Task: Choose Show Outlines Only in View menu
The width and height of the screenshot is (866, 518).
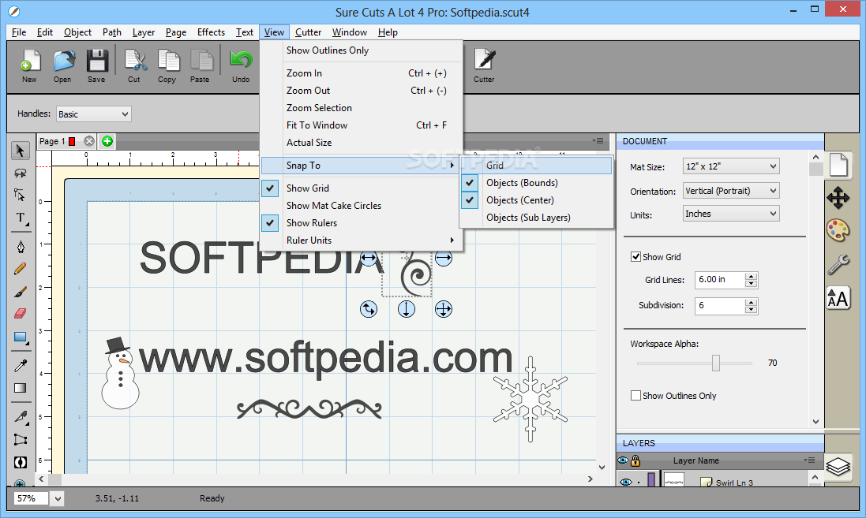Action: [362, 50]
